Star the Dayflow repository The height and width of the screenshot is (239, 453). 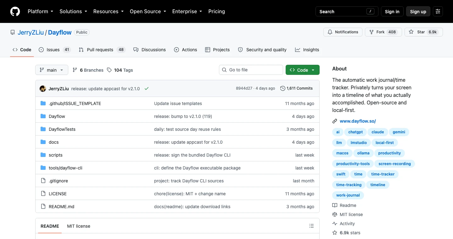pyautogui.click(x=424, y=32)
